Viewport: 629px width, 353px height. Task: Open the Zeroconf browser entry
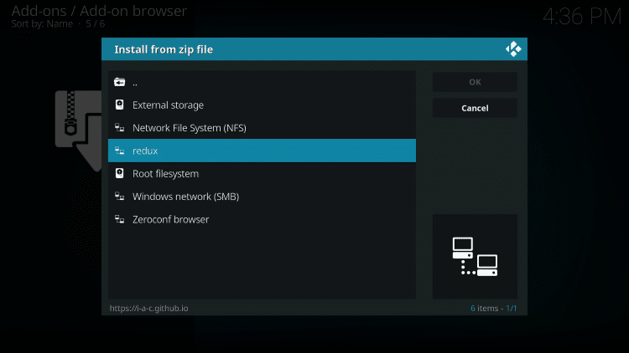[170, 219]
